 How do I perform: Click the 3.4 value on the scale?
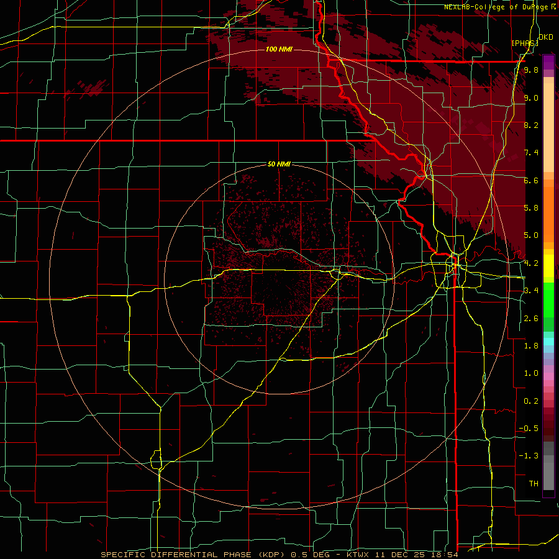coord(531,291)
